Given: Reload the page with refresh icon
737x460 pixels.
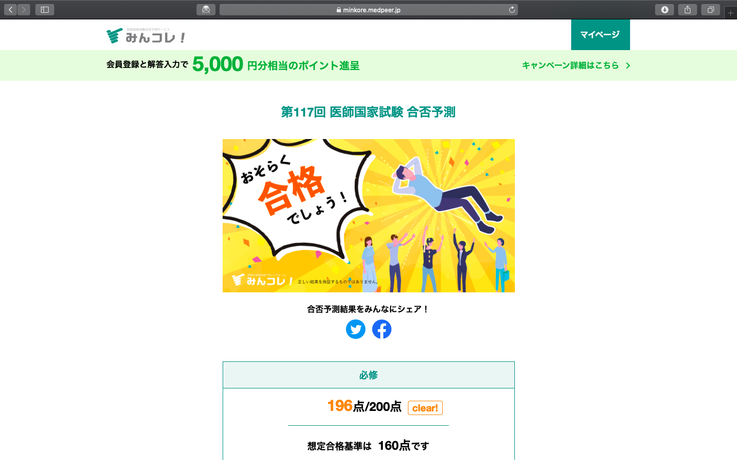Looking at the screenshot, I should 512,10.
